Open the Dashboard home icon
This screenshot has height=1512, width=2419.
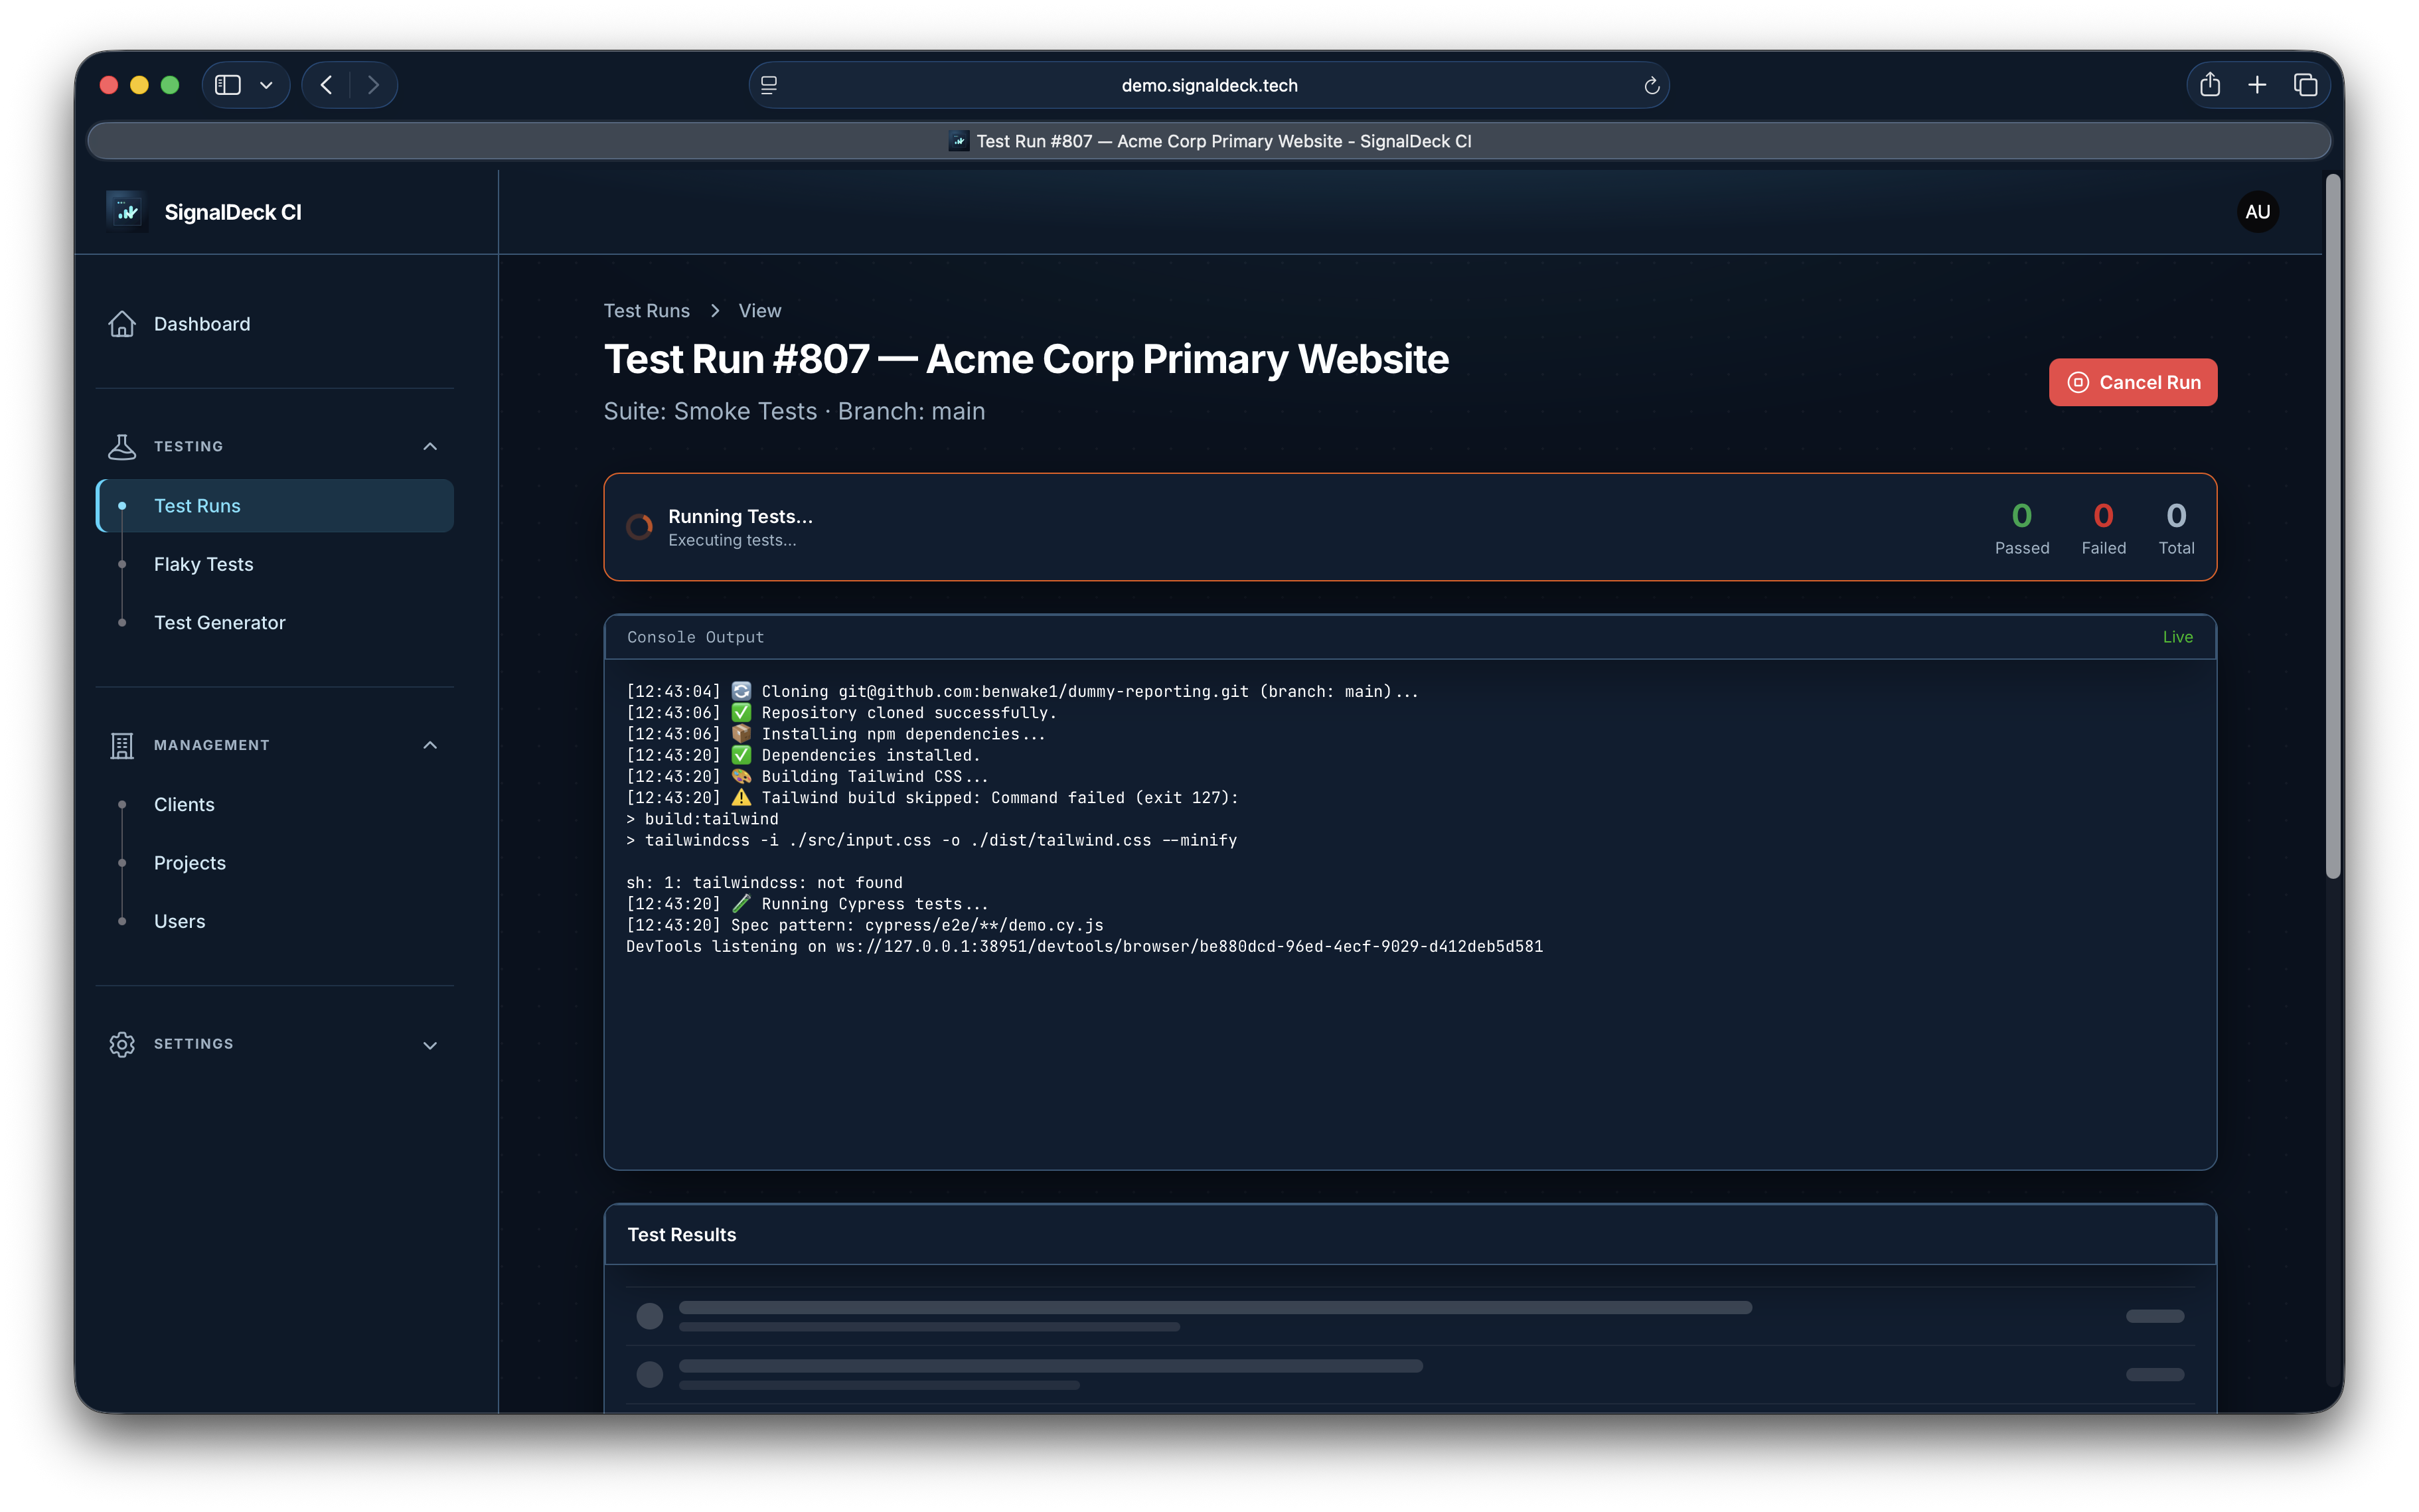(x=122, y=324)
